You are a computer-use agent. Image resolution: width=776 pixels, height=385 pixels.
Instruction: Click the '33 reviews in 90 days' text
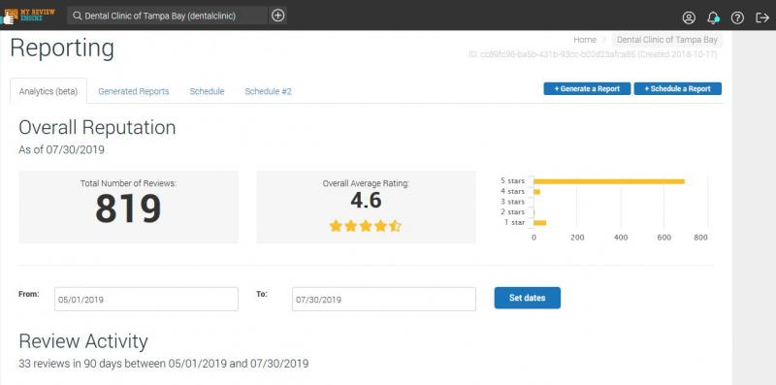(x=163, y=364)
